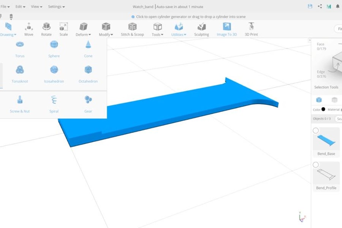This screenshot has width=342, height=228.
Task: Insert a Gear primitive
Action: pos(88,100)
